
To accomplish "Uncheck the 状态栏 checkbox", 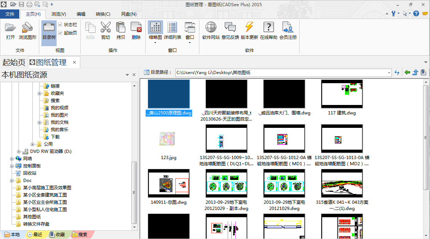I will [60, 25].
